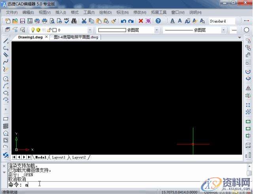253x194 pixels.
Task: Select the Rectangle drawing tool
Action: [x=6, y=119]
